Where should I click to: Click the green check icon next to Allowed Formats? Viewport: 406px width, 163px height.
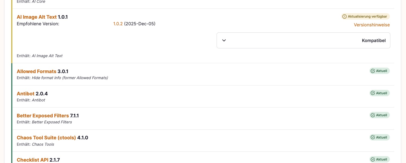coord(373,71)
